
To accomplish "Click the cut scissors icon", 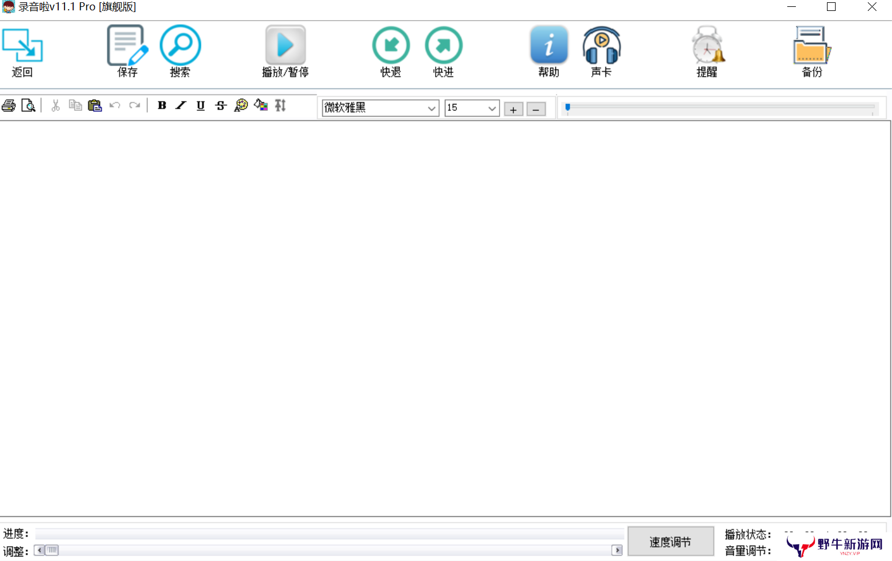I will pyautogui.click(x=56, y=106).
